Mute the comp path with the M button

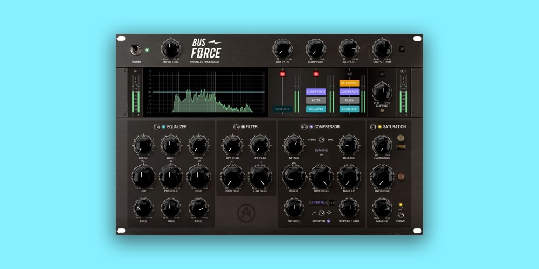316,74
